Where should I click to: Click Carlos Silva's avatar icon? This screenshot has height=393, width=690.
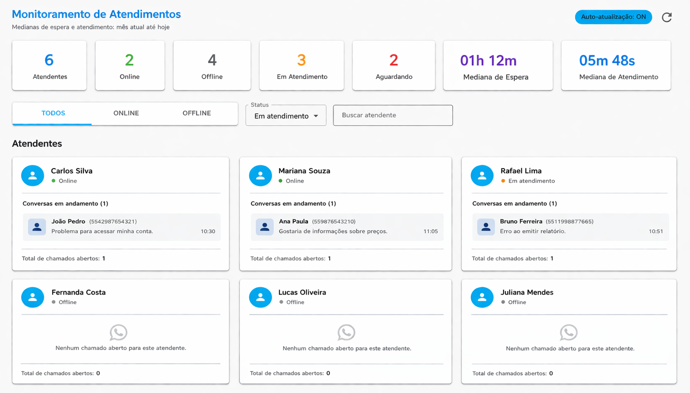pyautogui.click(x=32, y=175)
